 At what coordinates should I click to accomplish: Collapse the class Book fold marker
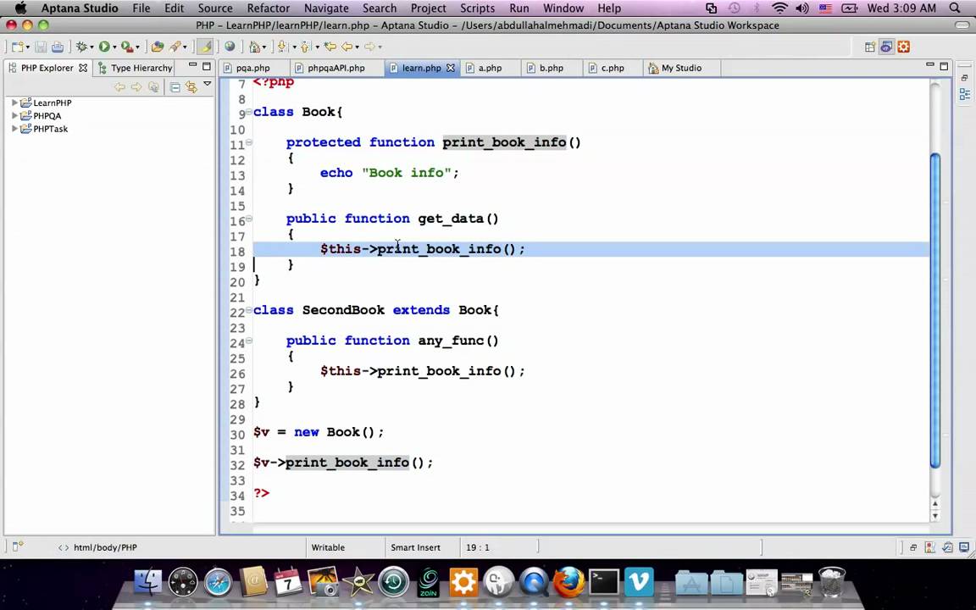click(x=249, y=112)
